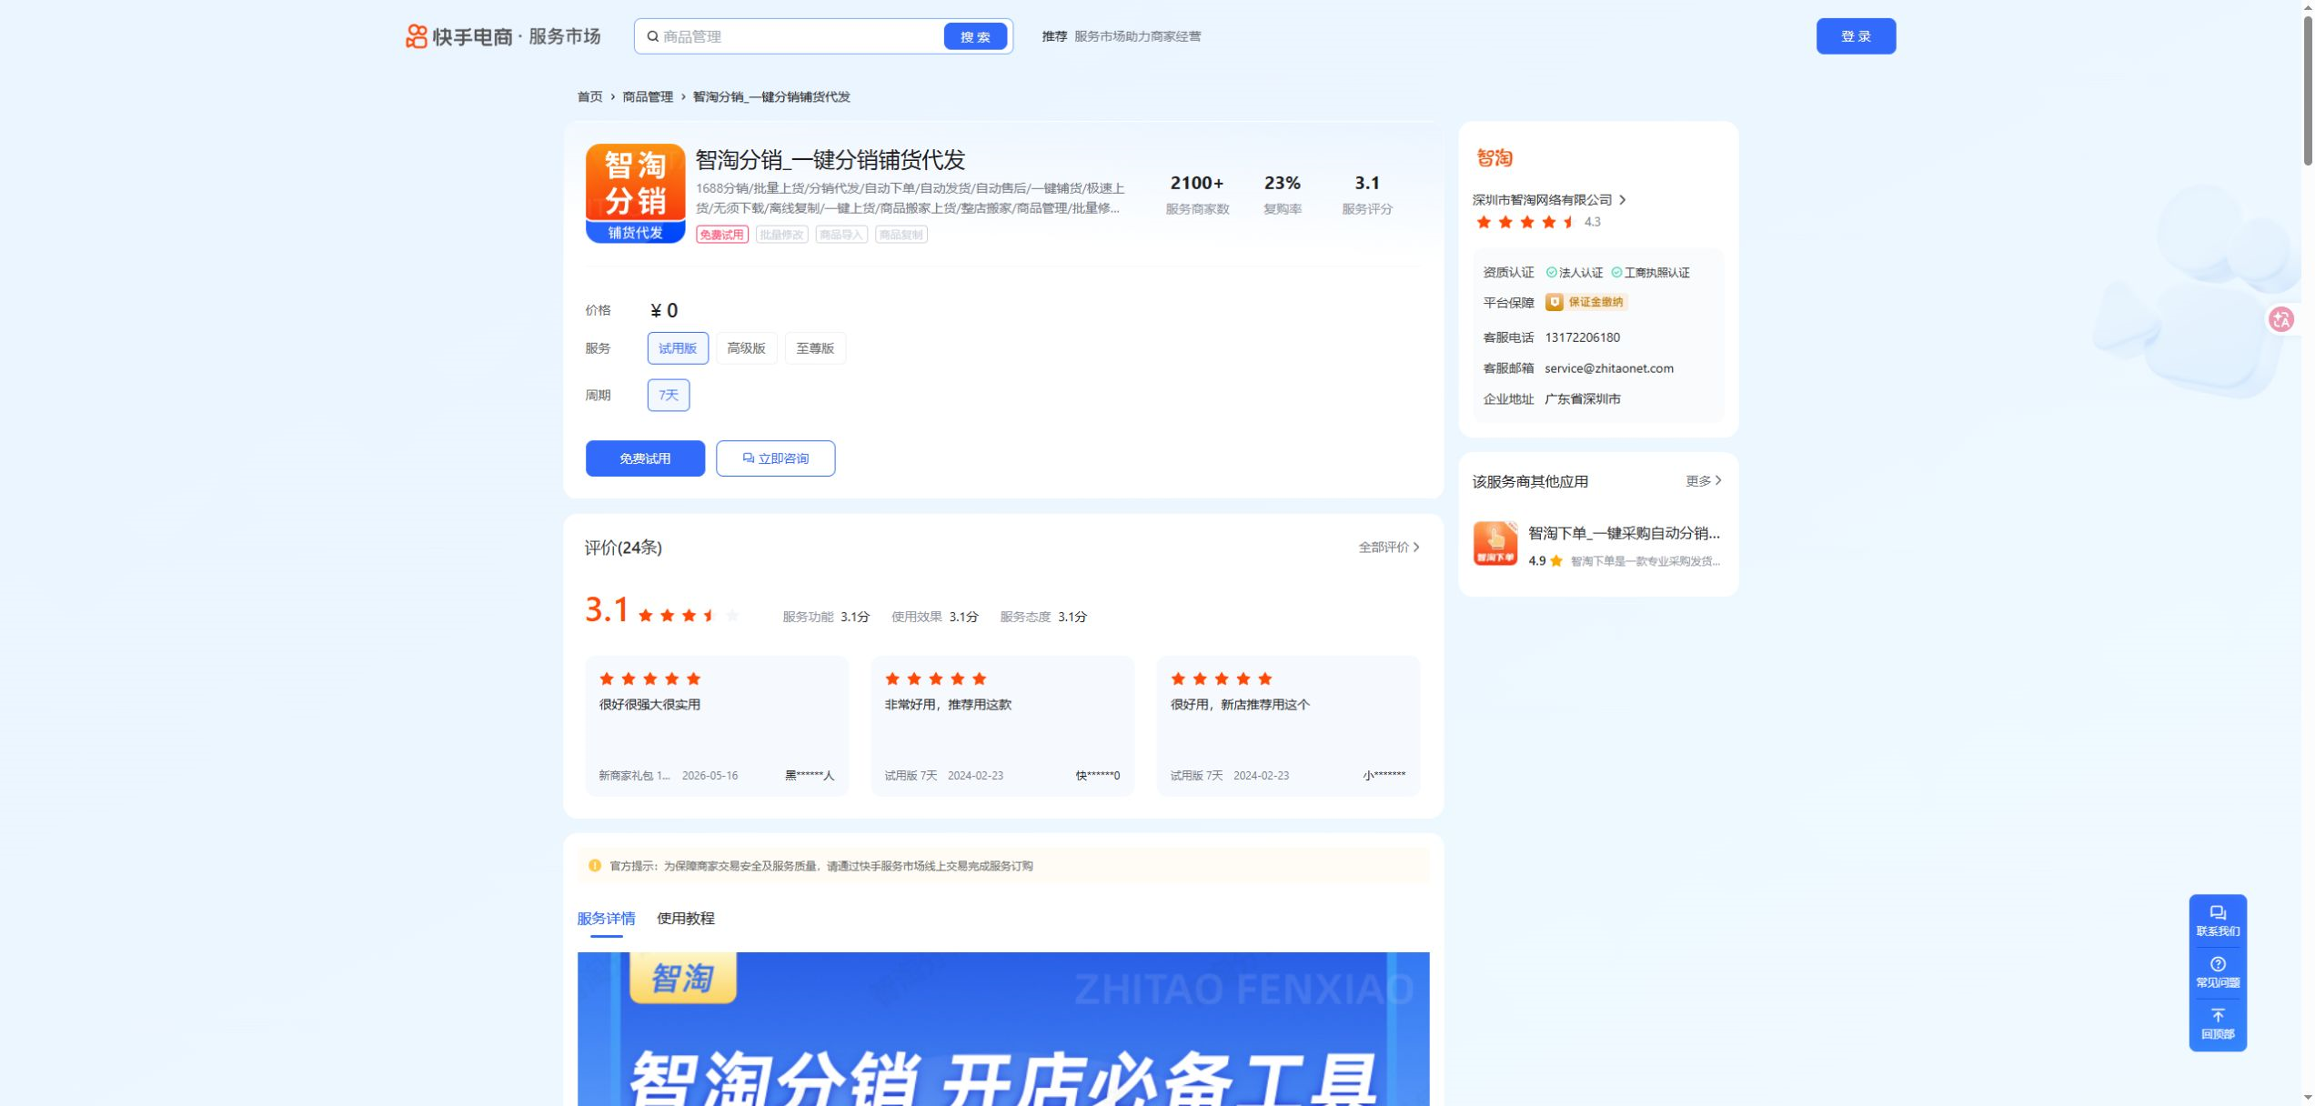The width and height of the screenshot is (2315, 1106).
Task: Click the 2100+ 服务商家数 stat
Action: point(1196,195)
